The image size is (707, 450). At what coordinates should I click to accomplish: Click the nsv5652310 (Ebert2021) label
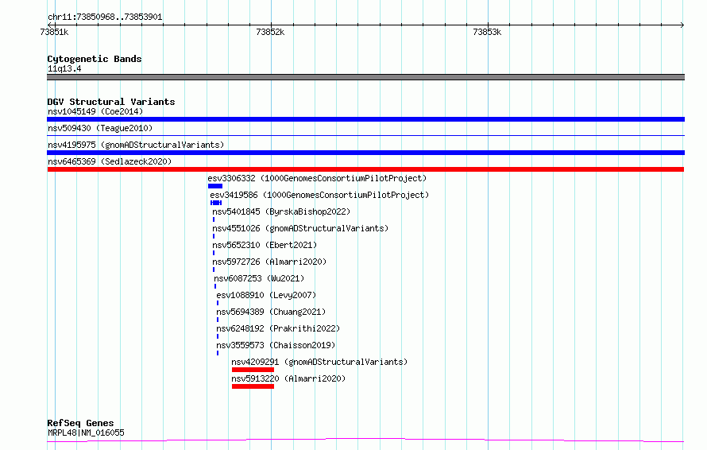click(265, 245)
